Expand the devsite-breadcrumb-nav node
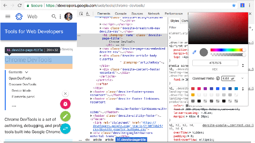The height and width of the screenshot is (143, 255). 101,28
